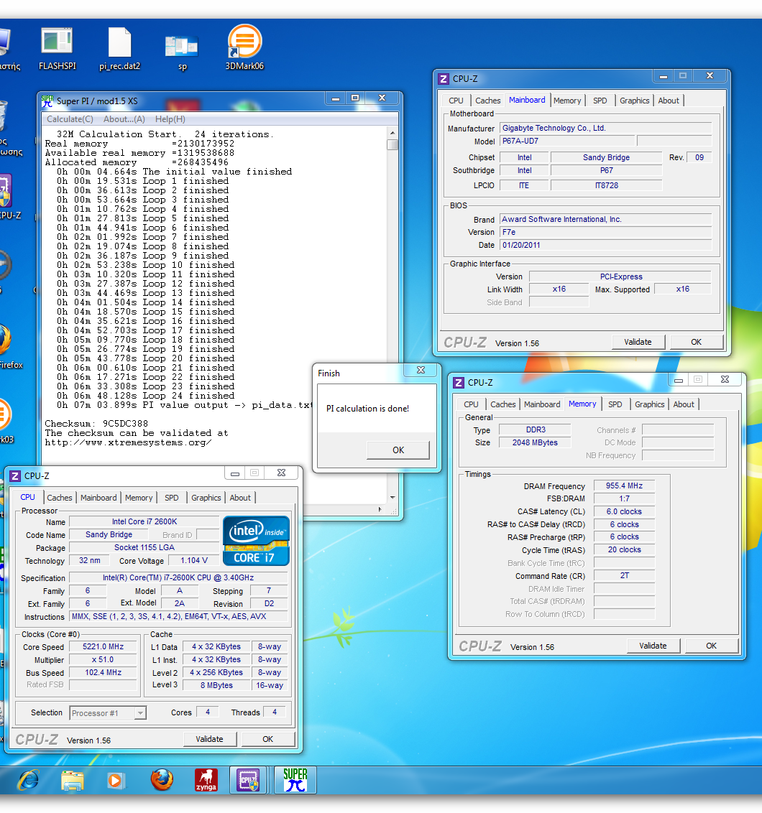Screen dimensions: 762x813
Task: Click Validate in Memory CPU-Z window
Action: (653, 646)
